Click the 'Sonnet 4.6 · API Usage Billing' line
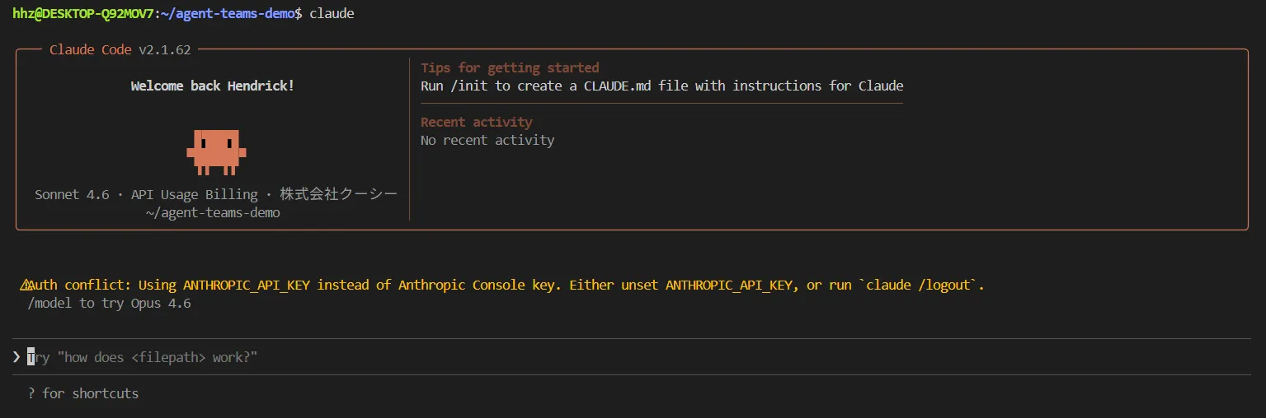1266x418 pixels. tap(216, 194)
